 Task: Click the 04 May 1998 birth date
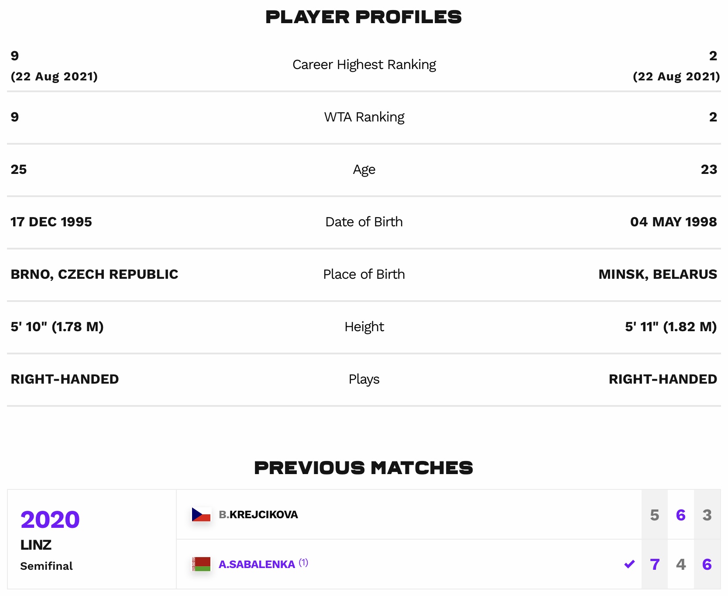(x=673, y=222)
